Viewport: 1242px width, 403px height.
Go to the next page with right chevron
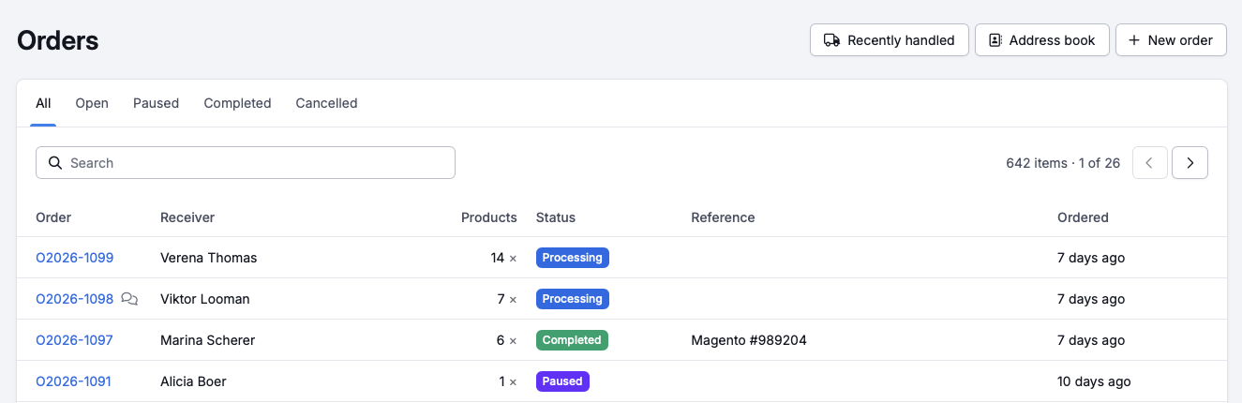click(1190, 162)
